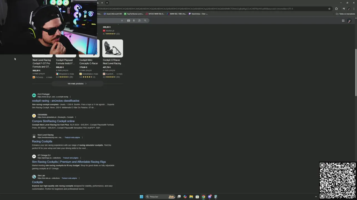Open the Chrome three-dot menu

354,9
